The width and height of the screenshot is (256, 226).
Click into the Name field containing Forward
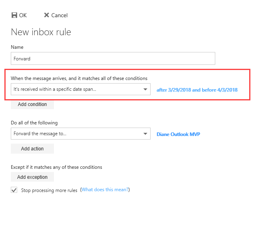(x=113, y=58)
